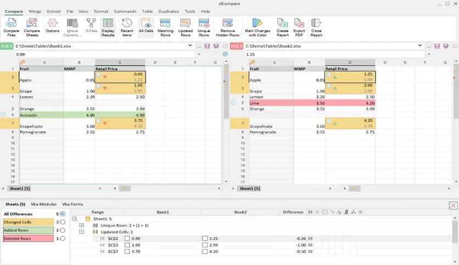Click the right formula bar showing 1.25

click(334, 54)
